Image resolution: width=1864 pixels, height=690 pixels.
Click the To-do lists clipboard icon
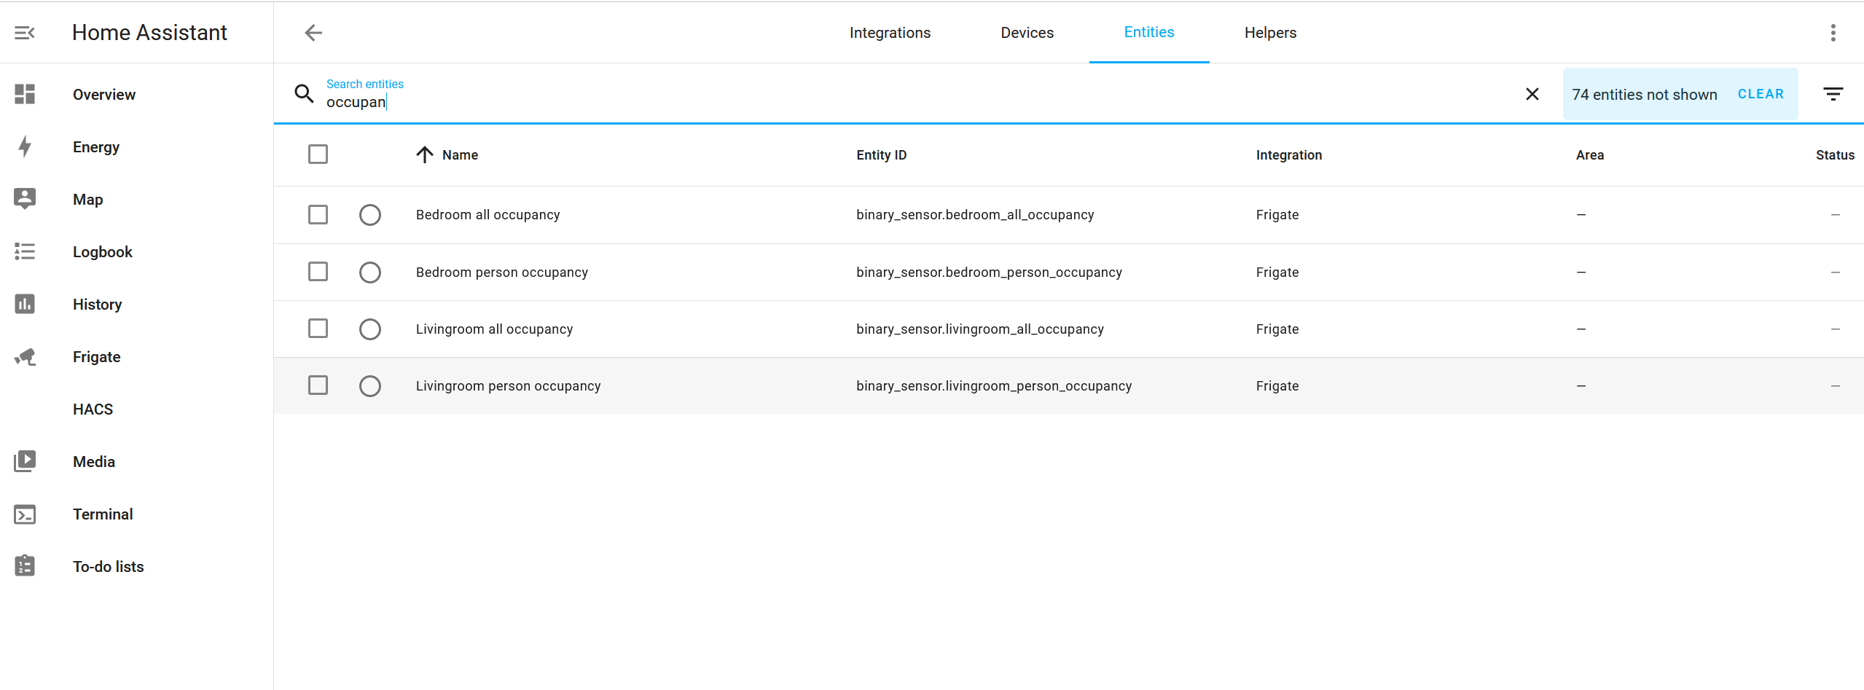pyautogui.click(x=25, y=566)
